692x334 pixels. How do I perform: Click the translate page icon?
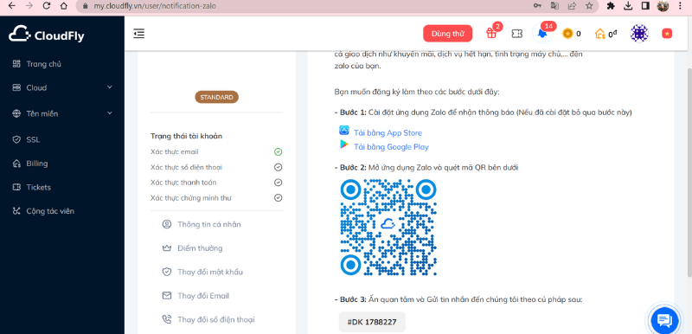tap(554, 6)
